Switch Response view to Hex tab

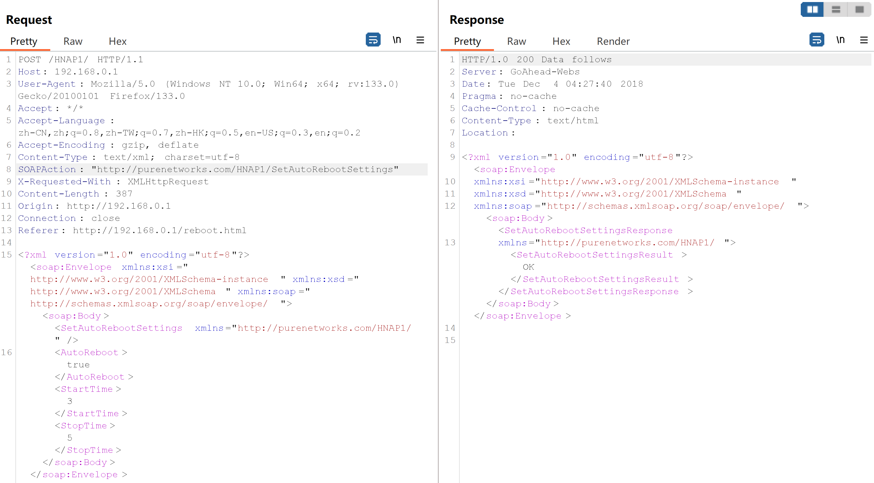tap(561, 41)
